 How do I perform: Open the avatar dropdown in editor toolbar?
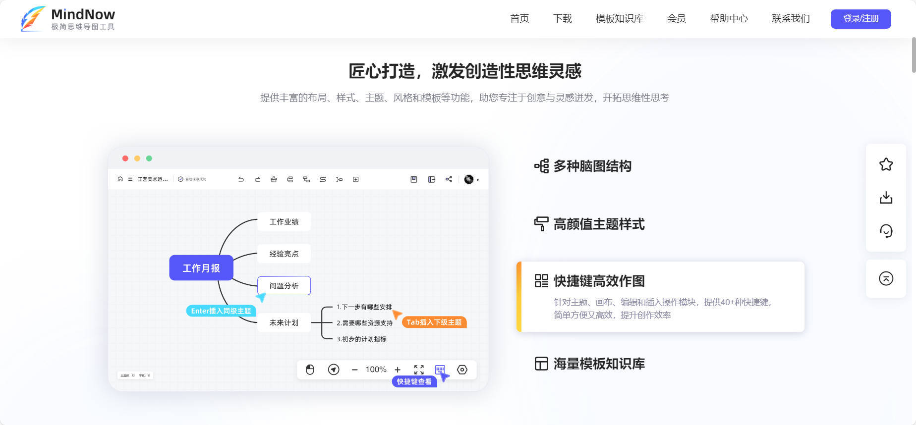[471, 179]
